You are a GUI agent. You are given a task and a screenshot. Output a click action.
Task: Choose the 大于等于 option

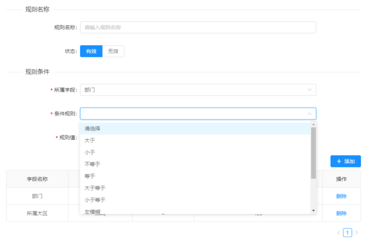(x=195, y=188)
